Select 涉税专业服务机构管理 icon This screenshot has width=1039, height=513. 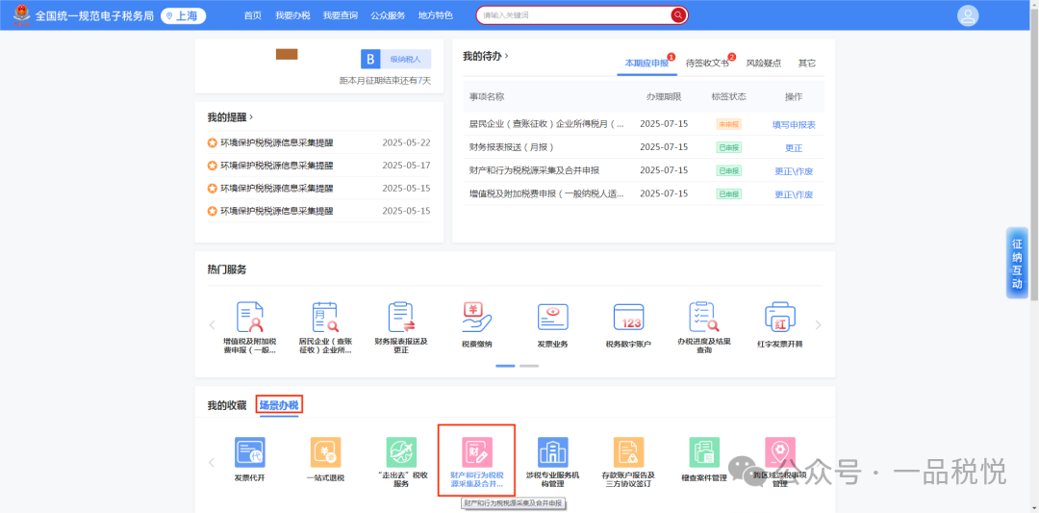(552, 453)
